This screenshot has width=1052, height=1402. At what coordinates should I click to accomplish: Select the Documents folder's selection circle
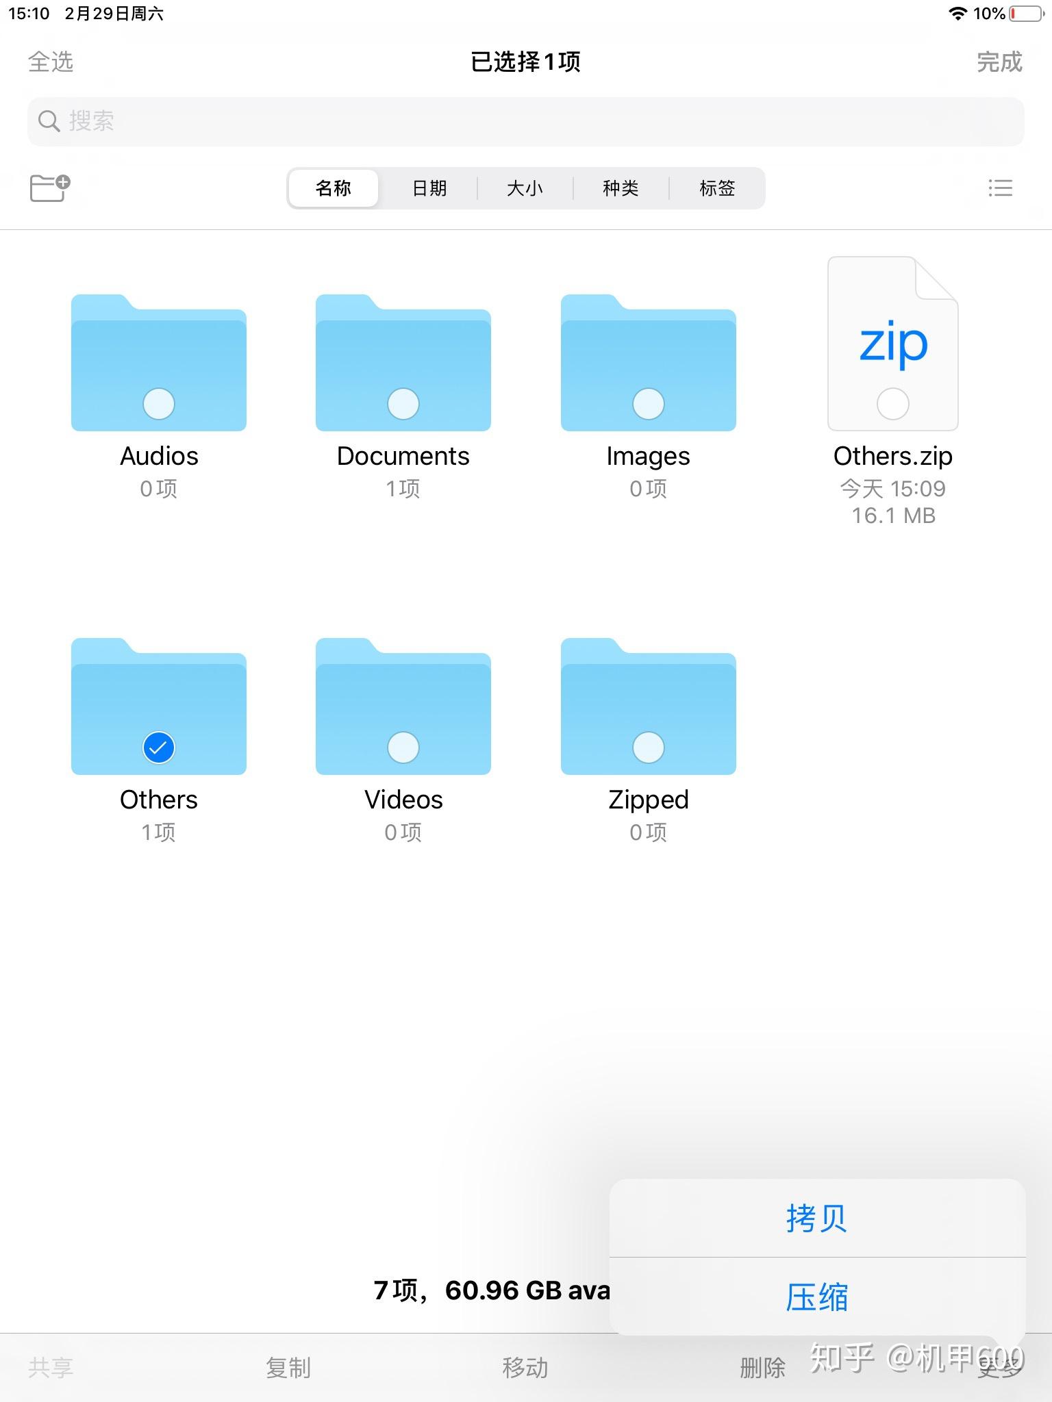coord(403,404)
